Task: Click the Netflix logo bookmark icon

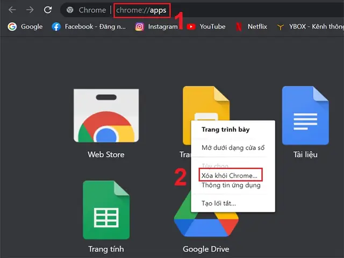Action: (239, 26)
